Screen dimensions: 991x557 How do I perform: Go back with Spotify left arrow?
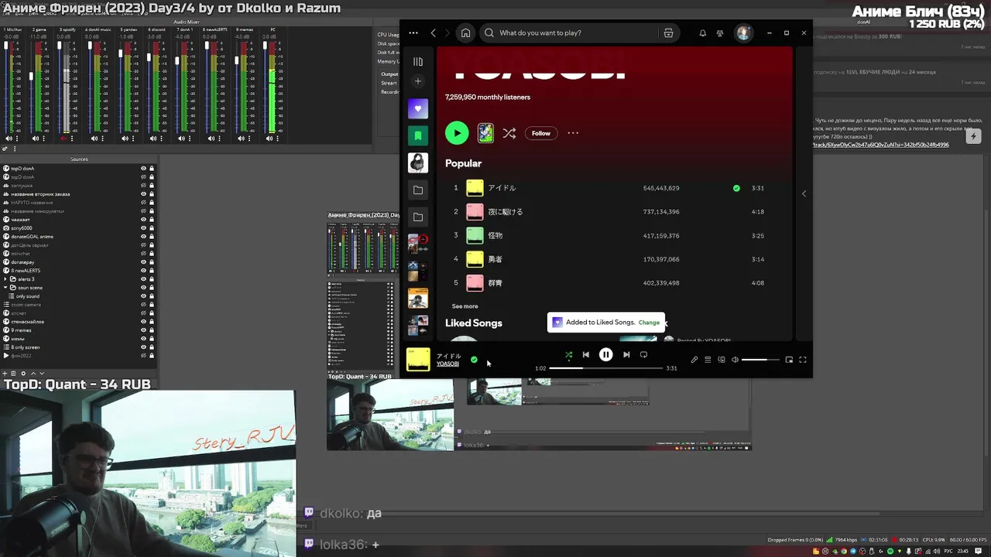(x=434, y=33)
